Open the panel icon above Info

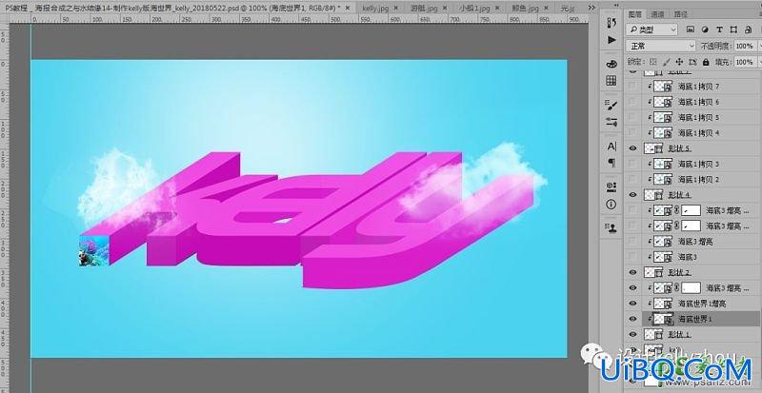coord(612,187)
